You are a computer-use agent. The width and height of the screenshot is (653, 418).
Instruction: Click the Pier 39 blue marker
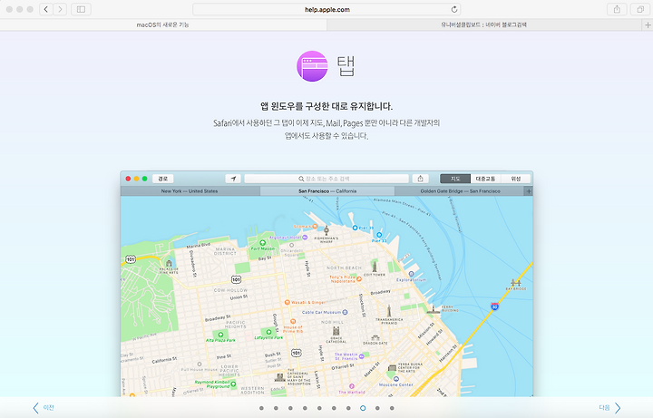tap(355, 228)
